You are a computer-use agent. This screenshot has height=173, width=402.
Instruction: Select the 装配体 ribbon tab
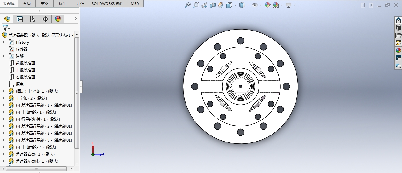pos(9,4)
